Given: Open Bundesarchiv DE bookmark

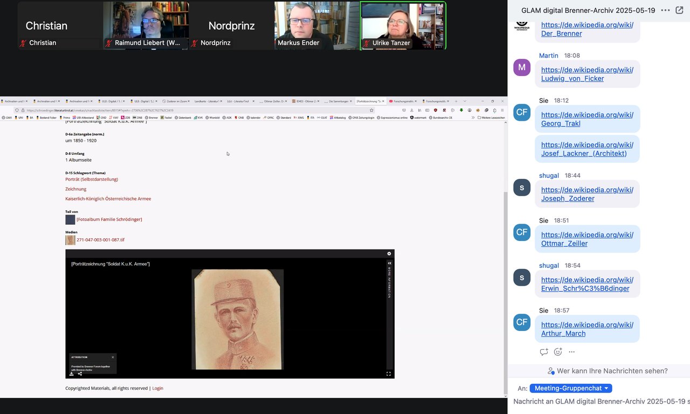Looking at the screenshot, I should (x=440, y=118).
